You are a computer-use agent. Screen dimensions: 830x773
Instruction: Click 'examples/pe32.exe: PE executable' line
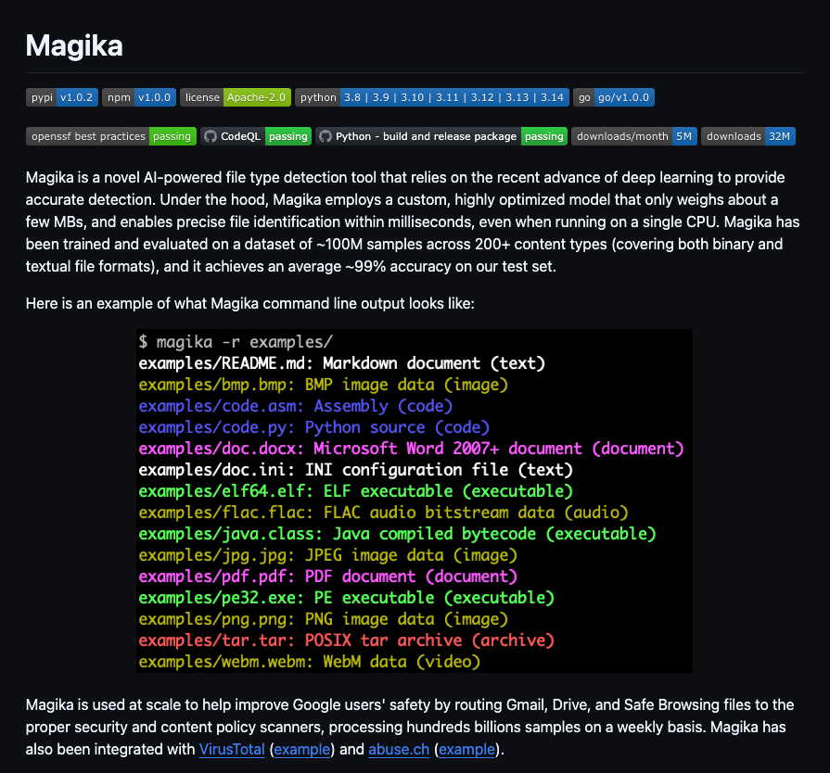tap(346, 597)
